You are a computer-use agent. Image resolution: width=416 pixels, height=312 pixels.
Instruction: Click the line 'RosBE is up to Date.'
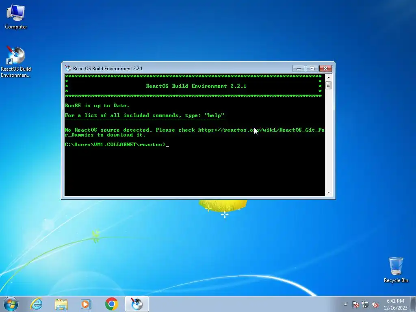coord(97,106)
